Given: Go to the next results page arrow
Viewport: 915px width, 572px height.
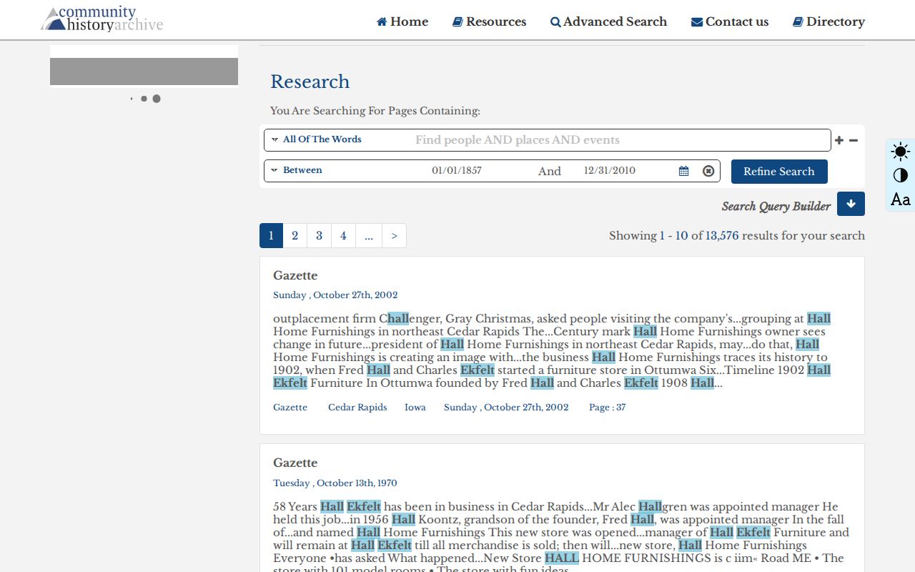Looking at the screenshot, I should tap(394, 236).
